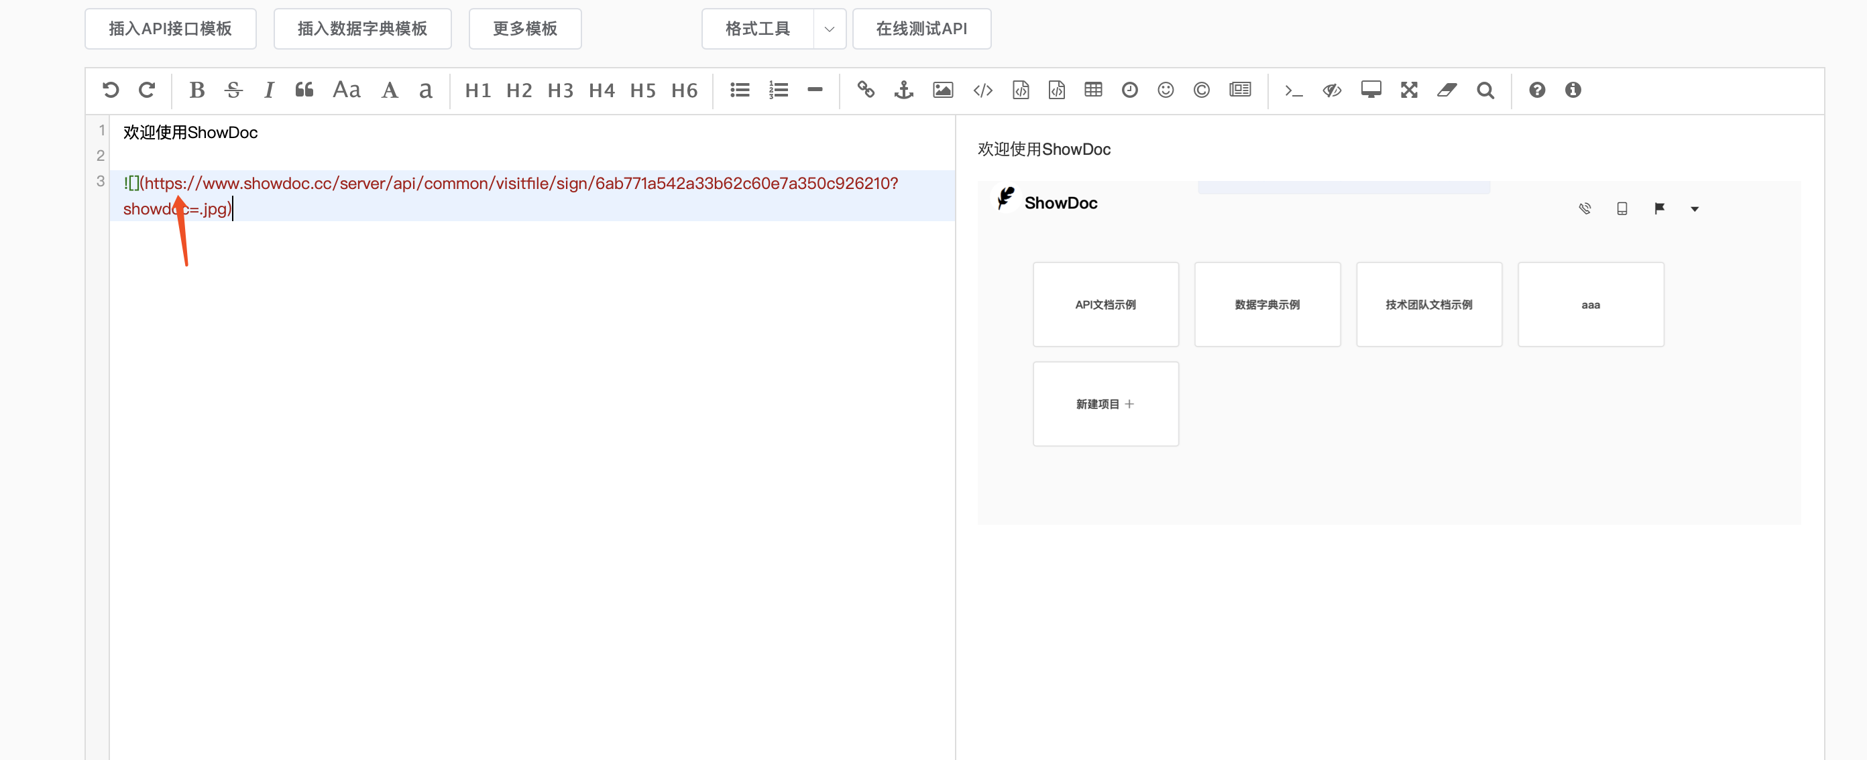Click 在线测试API button
The height and width of the screenshot is (760, 1867).
pos(922,29)
